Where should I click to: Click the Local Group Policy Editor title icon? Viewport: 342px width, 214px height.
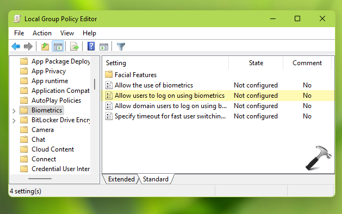(17, 19)
